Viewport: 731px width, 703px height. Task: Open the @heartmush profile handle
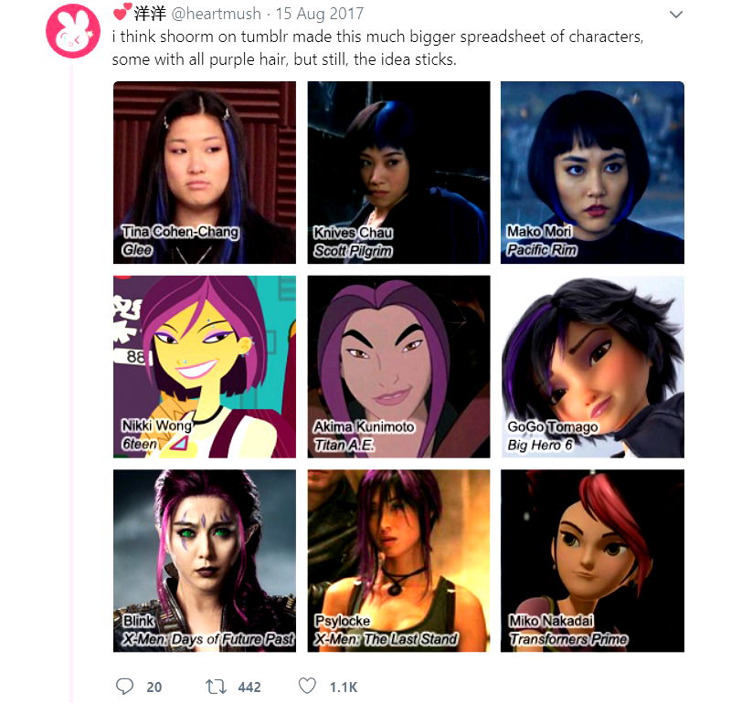pyautogui.click(x=217, y=14)
